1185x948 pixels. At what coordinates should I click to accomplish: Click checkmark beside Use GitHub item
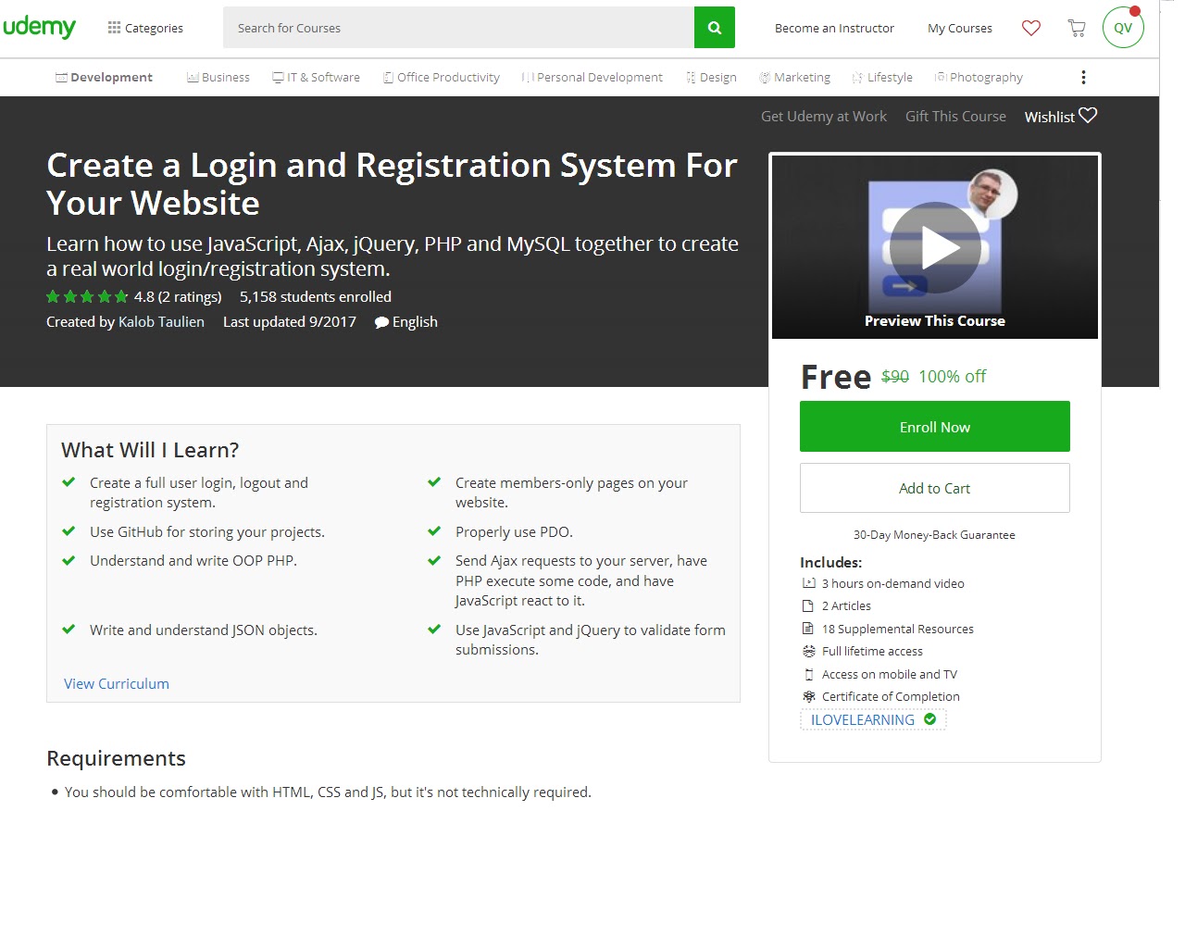click(69, 531)
